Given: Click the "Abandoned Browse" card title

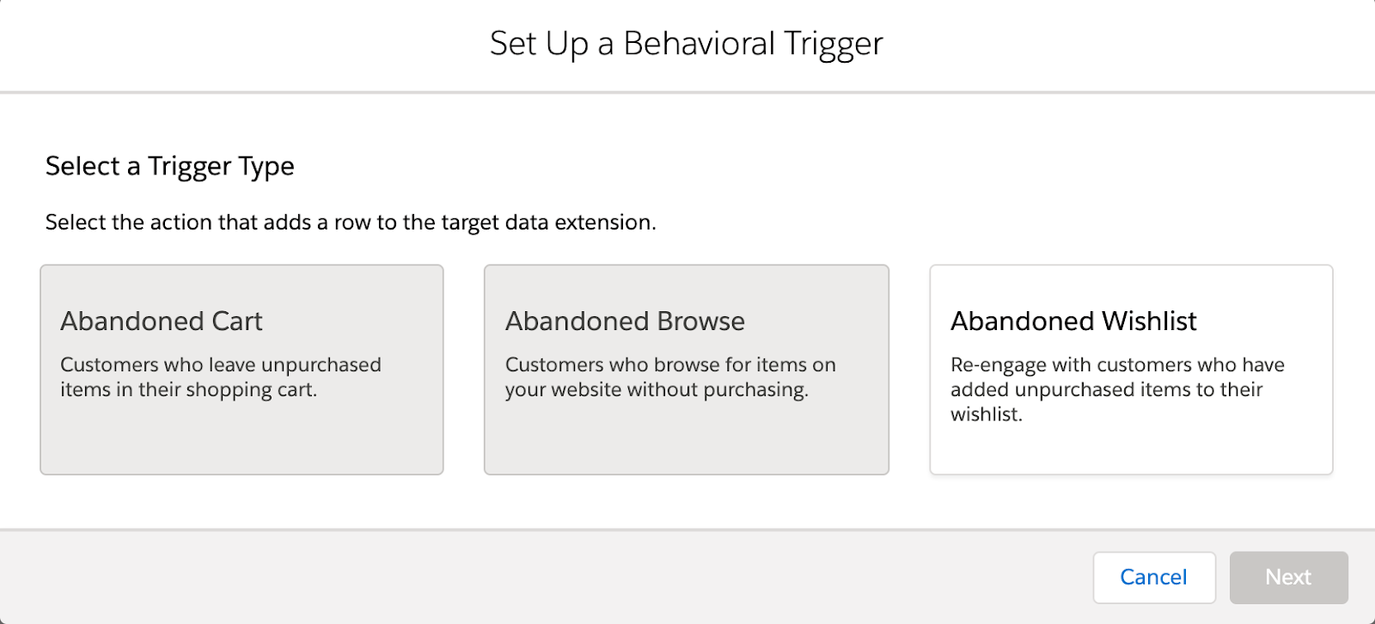Looking at the screenshot, I should pyautogui.click(x=625, y=321).
